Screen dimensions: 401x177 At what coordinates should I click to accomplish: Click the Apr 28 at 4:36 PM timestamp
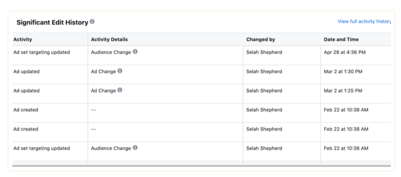[344, 52]
